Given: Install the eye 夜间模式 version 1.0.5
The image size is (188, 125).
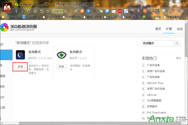Looking at the screenshot, I should click(x=61, y=67).
